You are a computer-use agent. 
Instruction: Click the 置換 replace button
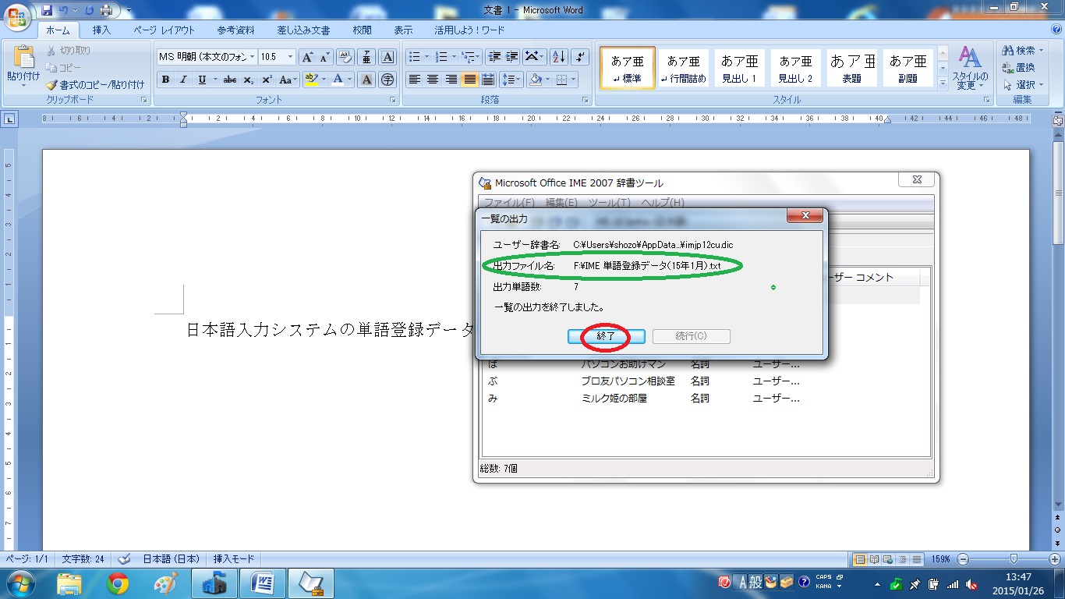(1019, 68)
